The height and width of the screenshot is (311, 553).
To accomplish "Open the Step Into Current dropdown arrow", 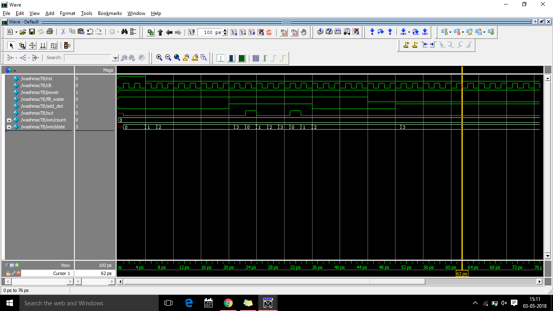I will (x=408, y=32).
